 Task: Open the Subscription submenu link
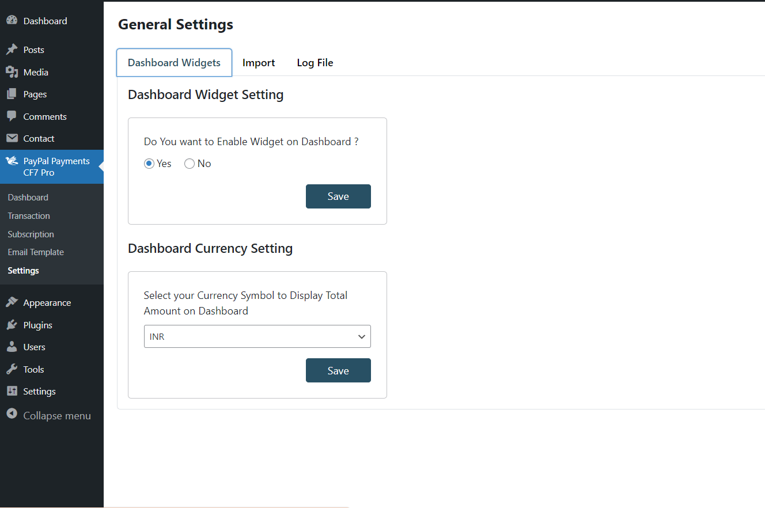point(31,234)
